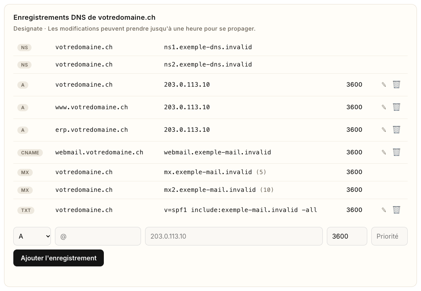Open the record type dropdown
The height and width of the screenshot is (291, 421).
[32, 236]
